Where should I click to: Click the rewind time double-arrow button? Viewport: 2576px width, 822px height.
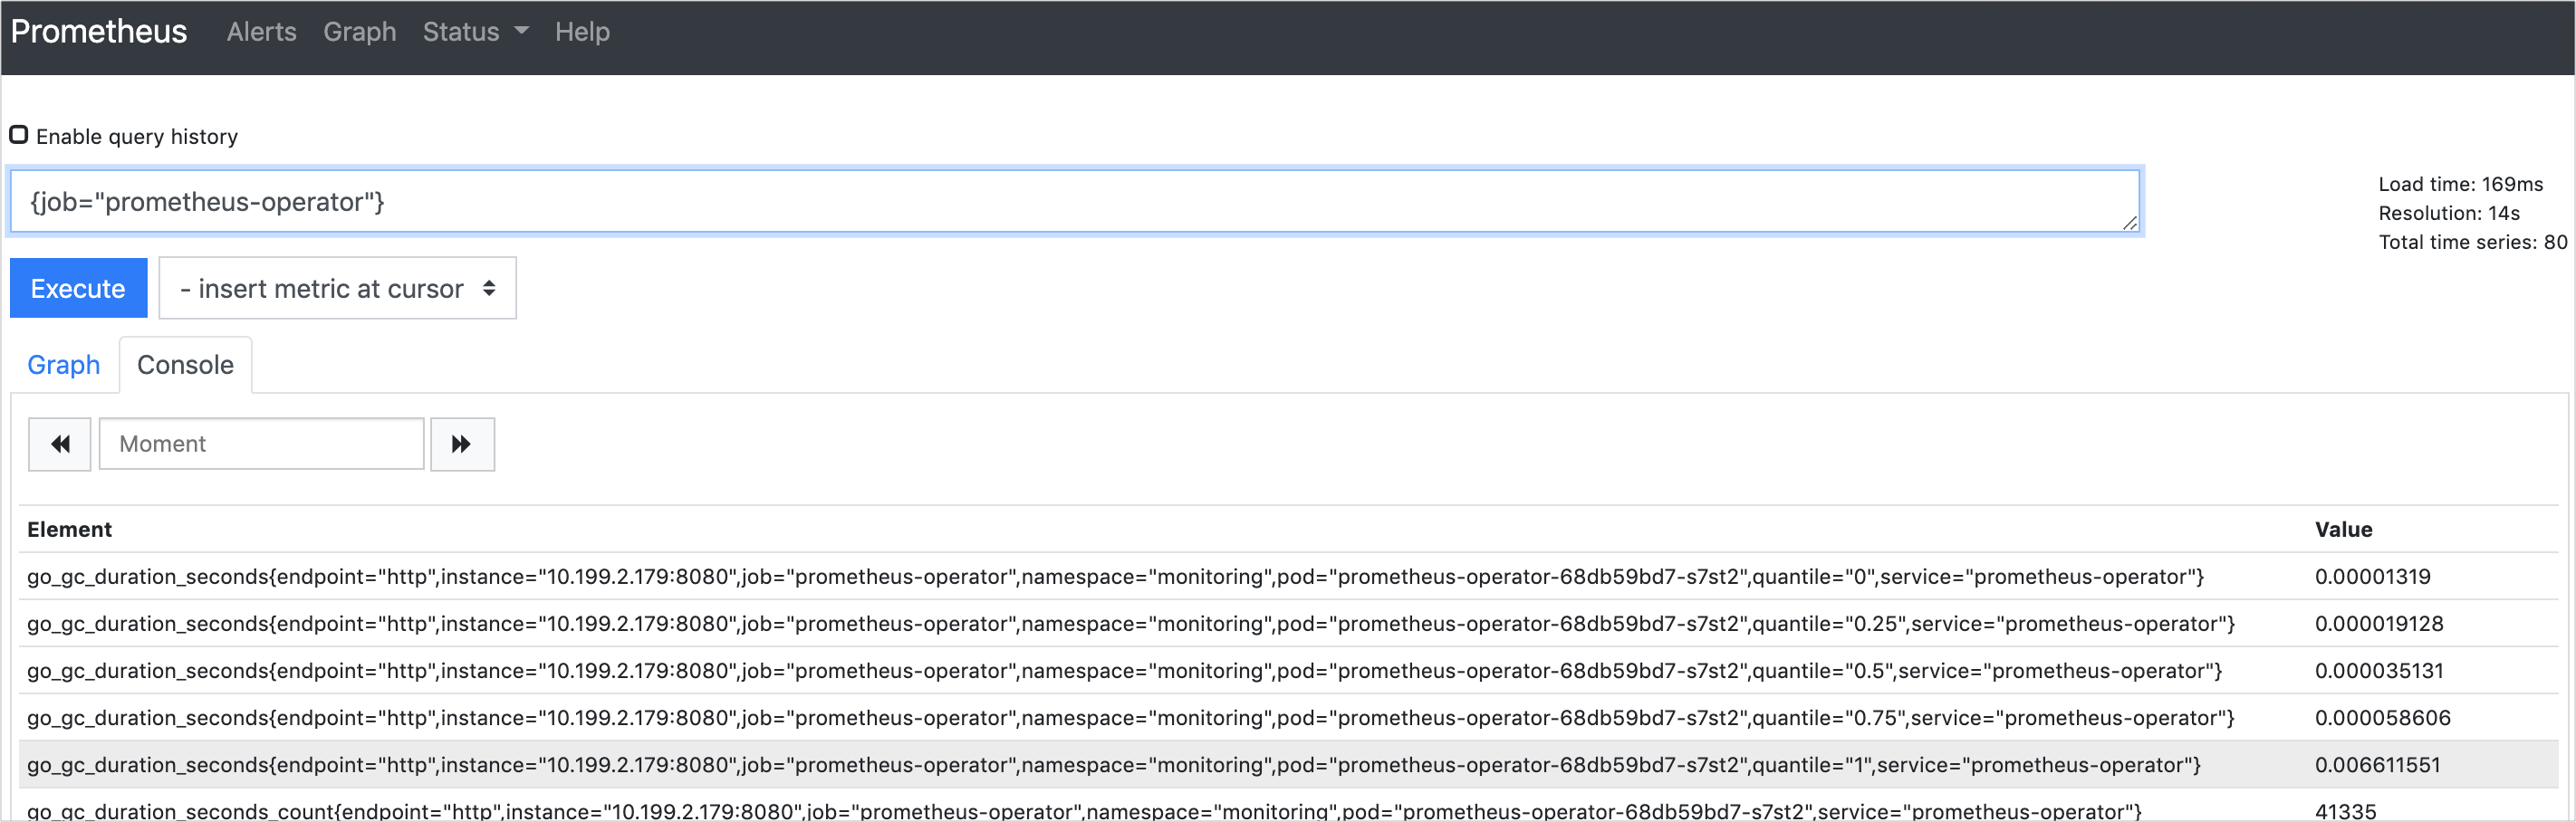coord(59,444)
